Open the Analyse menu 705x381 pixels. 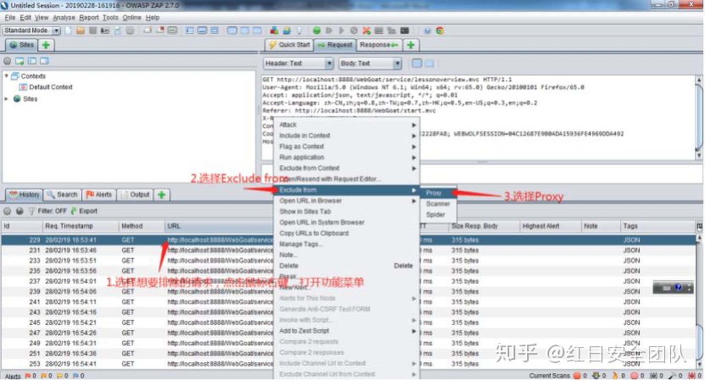click(x=64, y=17)
